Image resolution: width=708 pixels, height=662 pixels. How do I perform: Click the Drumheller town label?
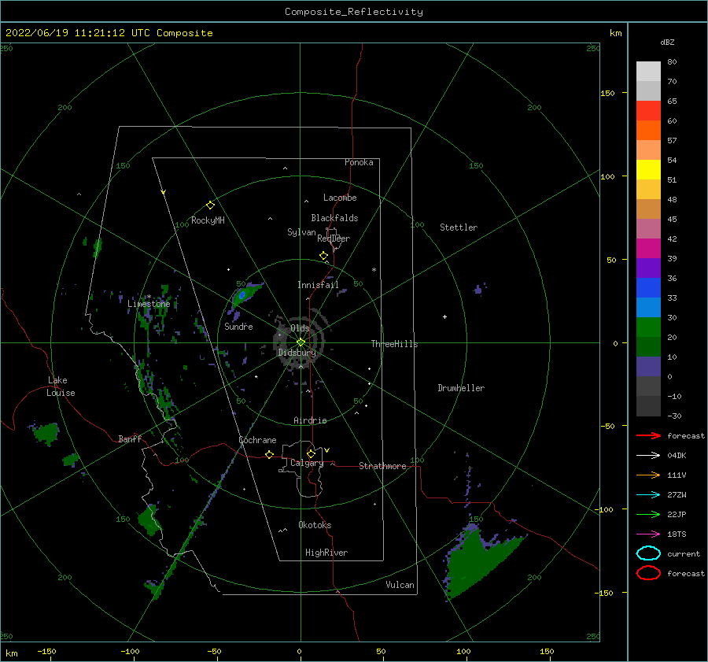coord(461,388)
